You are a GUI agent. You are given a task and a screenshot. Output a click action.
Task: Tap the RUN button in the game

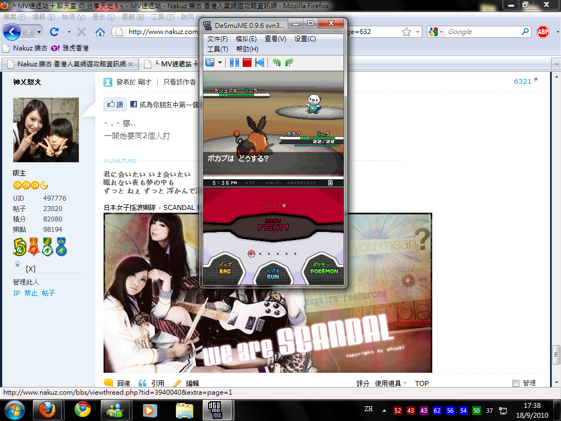(273, 275)
